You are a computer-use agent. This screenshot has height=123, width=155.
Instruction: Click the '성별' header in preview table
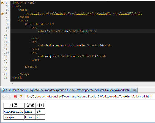tap(30, 105)
